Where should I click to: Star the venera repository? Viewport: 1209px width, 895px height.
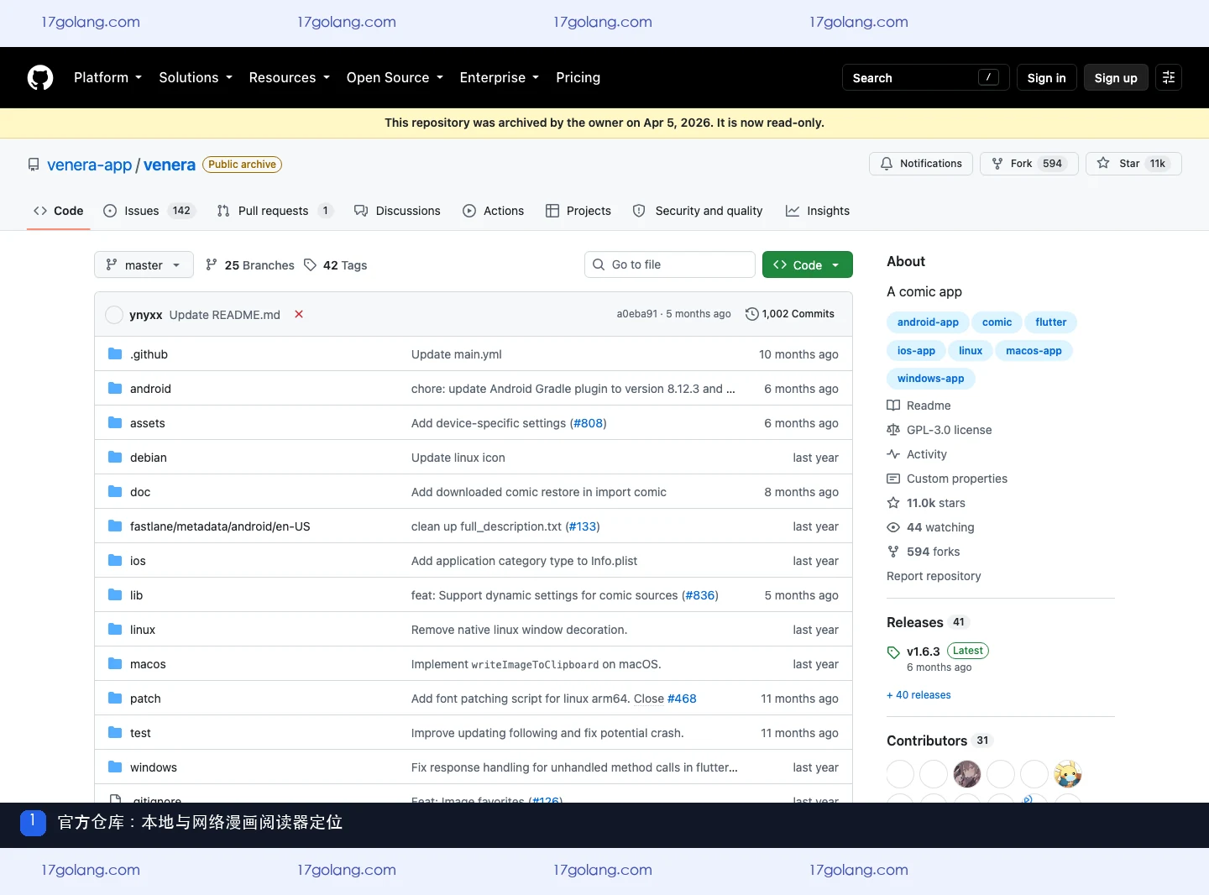[1133, 164]
